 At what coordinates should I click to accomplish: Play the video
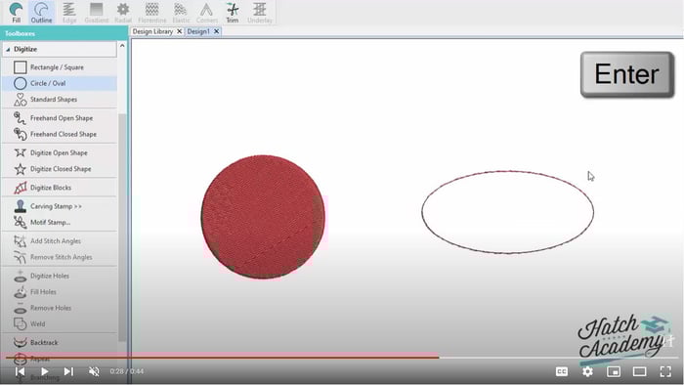pyautogui.click(x=45, y=371)
